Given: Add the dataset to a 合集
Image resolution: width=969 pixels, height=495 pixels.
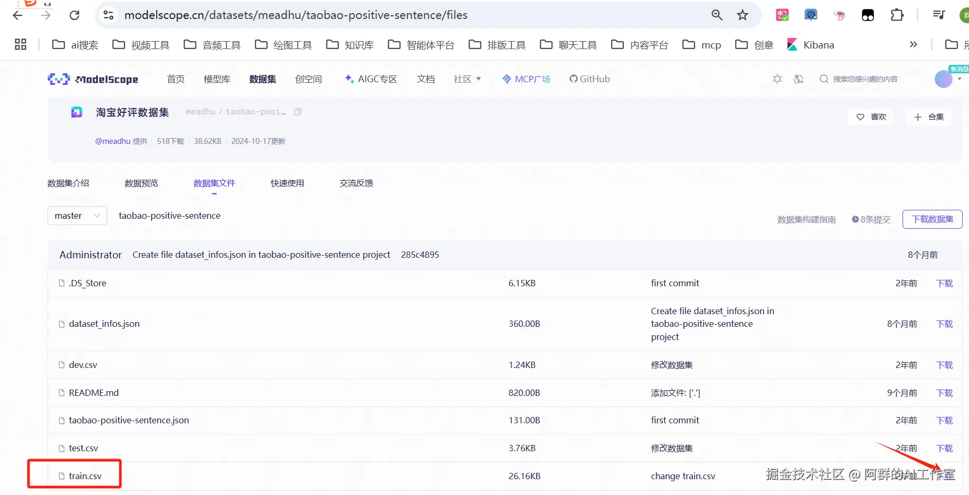Looking at the screenshot, I should pyautogui.click(x=928, y=117).
